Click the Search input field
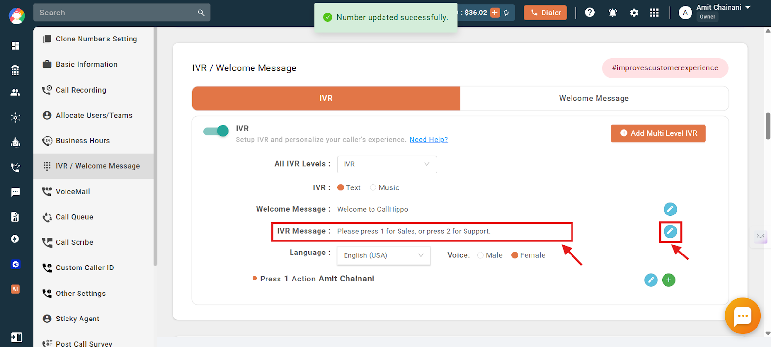The width and height of the screenshot is (771, 347). click(122, 13)
